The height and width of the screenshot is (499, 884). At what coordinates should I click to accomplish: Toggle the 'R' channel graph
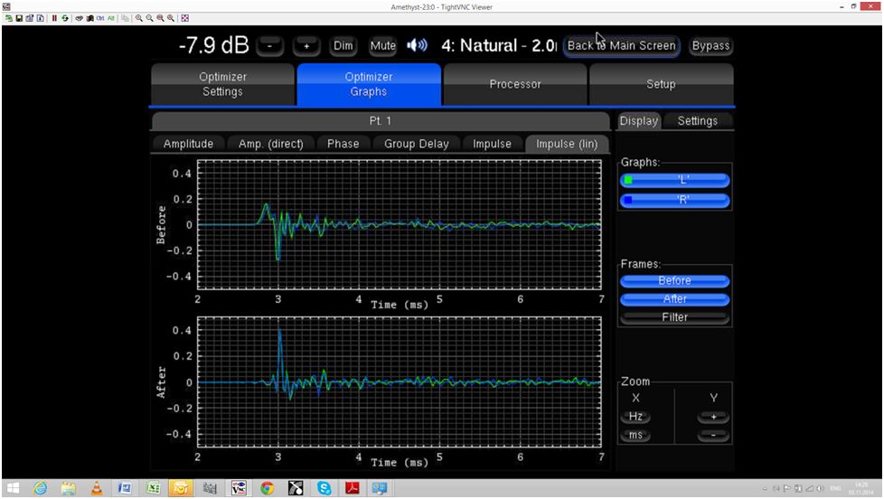point(674,200)
